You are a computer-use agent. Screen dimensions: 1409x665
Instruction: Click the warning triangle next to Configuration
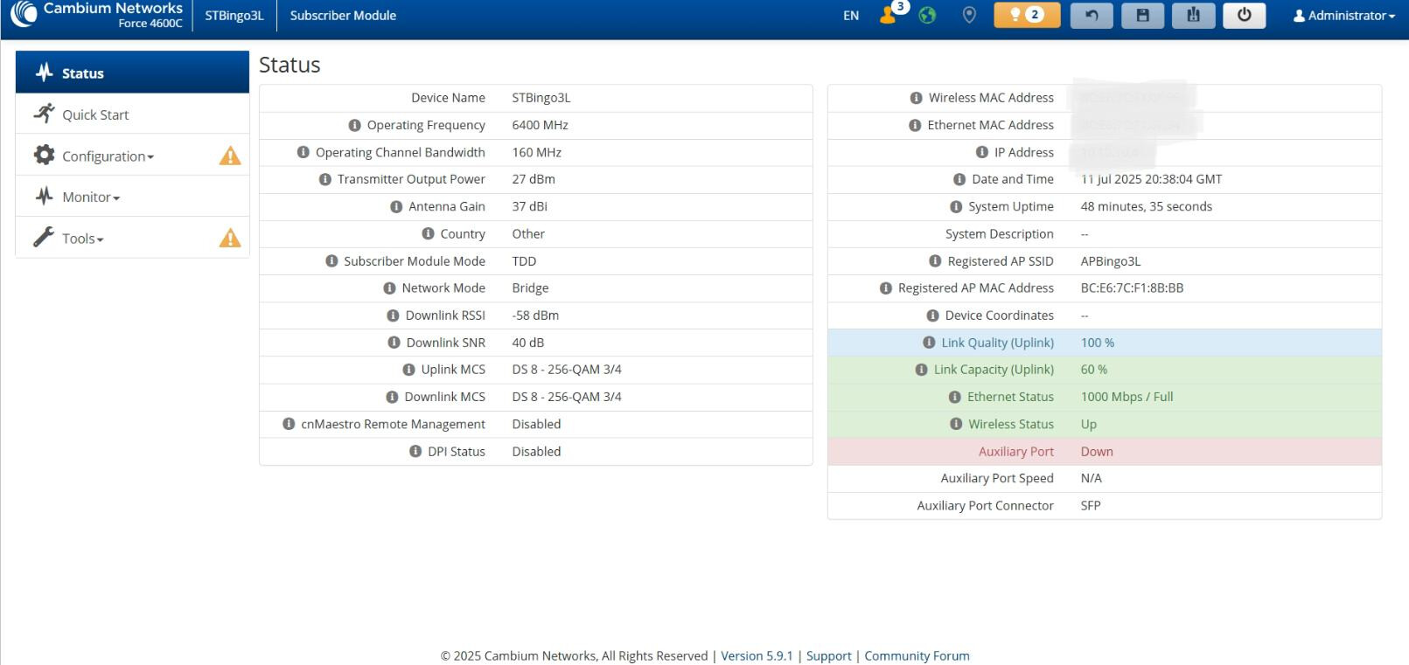point(229,156)
